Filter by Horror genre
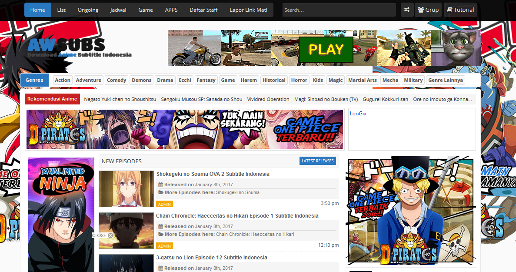The height and width of the screenshot is (272, 516). point(299,80)
